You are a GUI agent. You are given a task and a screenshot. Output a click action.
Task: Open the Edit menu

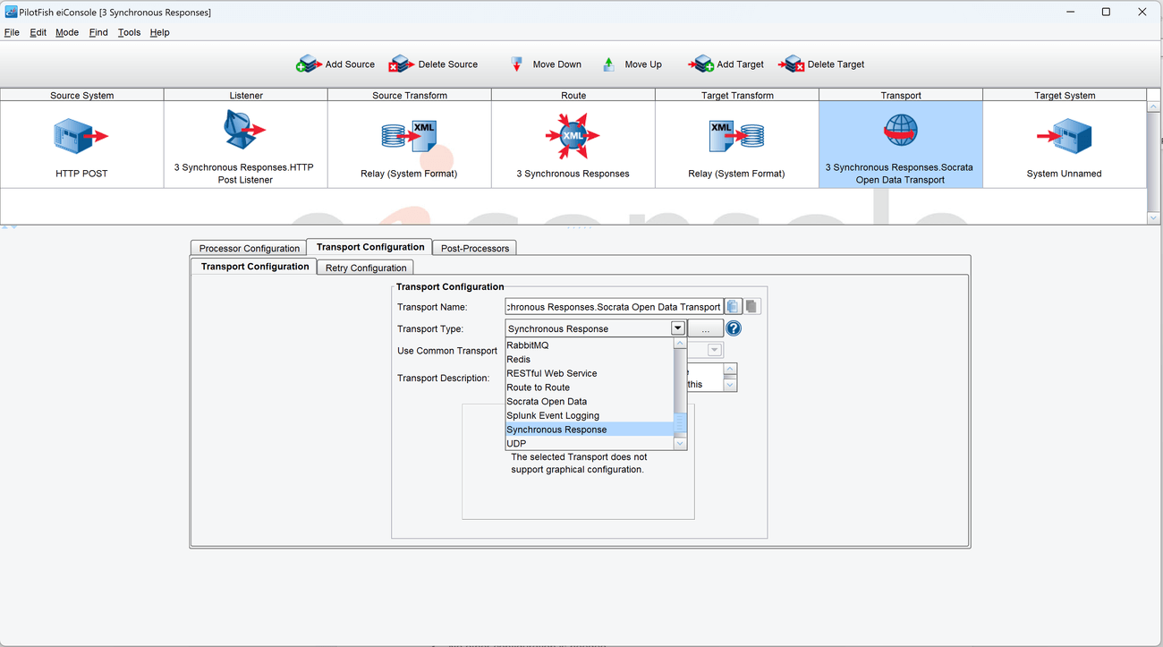[x=38, y=32]
